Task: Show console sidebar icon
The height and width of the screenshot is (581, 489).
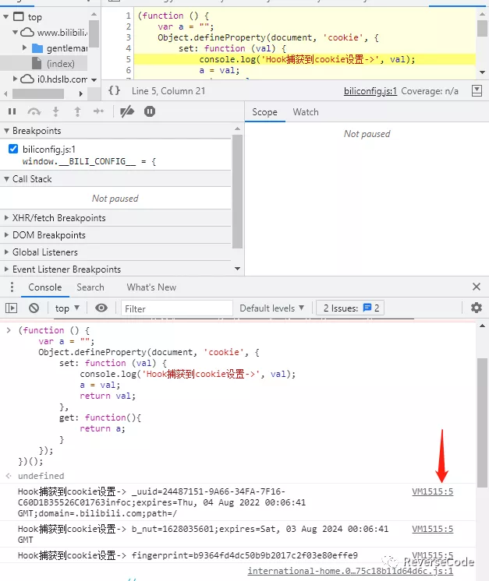Action: point(11,308)
